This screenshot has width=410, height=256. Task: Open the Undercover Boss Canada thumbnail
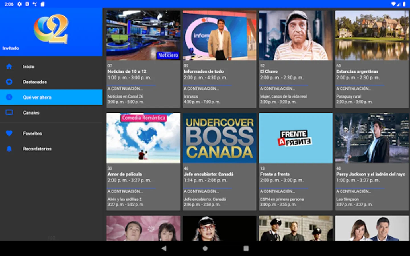pos(220,138)
